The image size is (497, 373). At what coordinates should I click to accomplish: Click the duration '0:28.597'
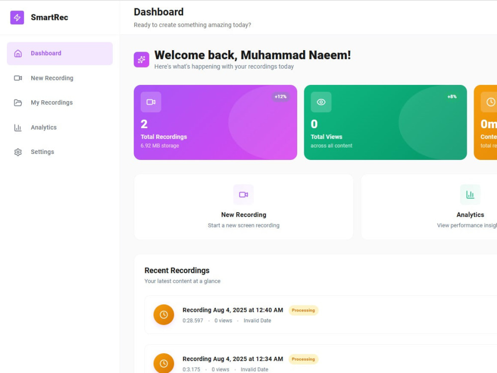(193, 320)
